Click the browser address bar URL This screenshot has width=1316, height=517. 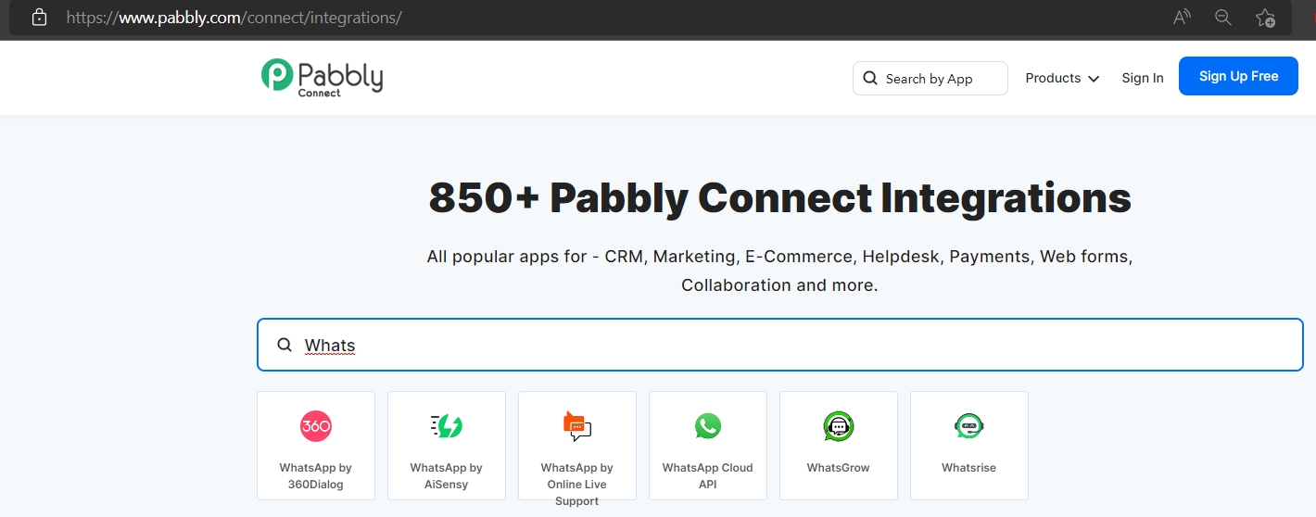tap(234, 18)
